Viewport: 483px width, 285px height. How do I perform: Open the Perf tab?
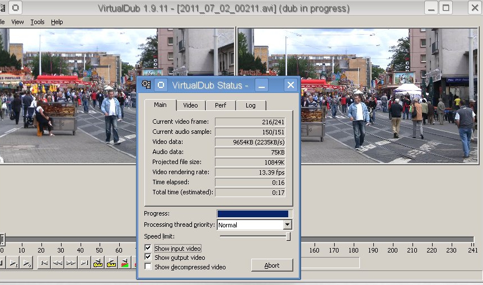point(221,105)
